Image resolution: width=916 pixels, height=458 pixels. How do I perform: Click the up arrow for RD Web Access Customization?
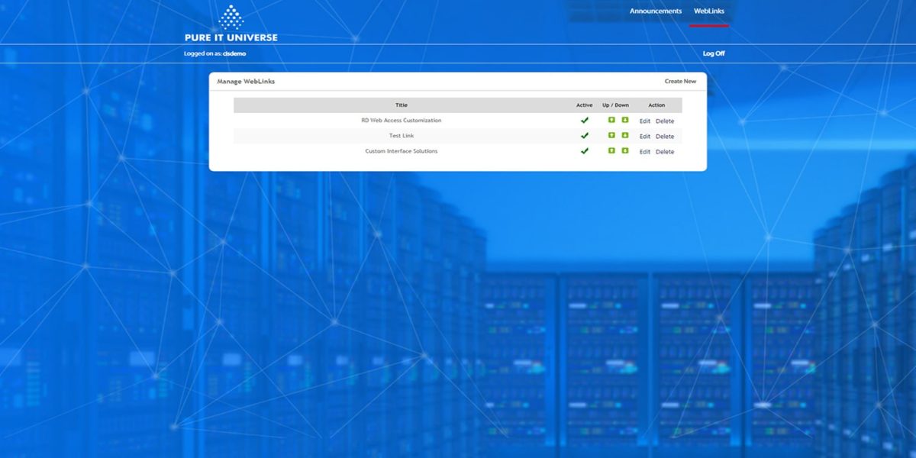tap(611, 121)
